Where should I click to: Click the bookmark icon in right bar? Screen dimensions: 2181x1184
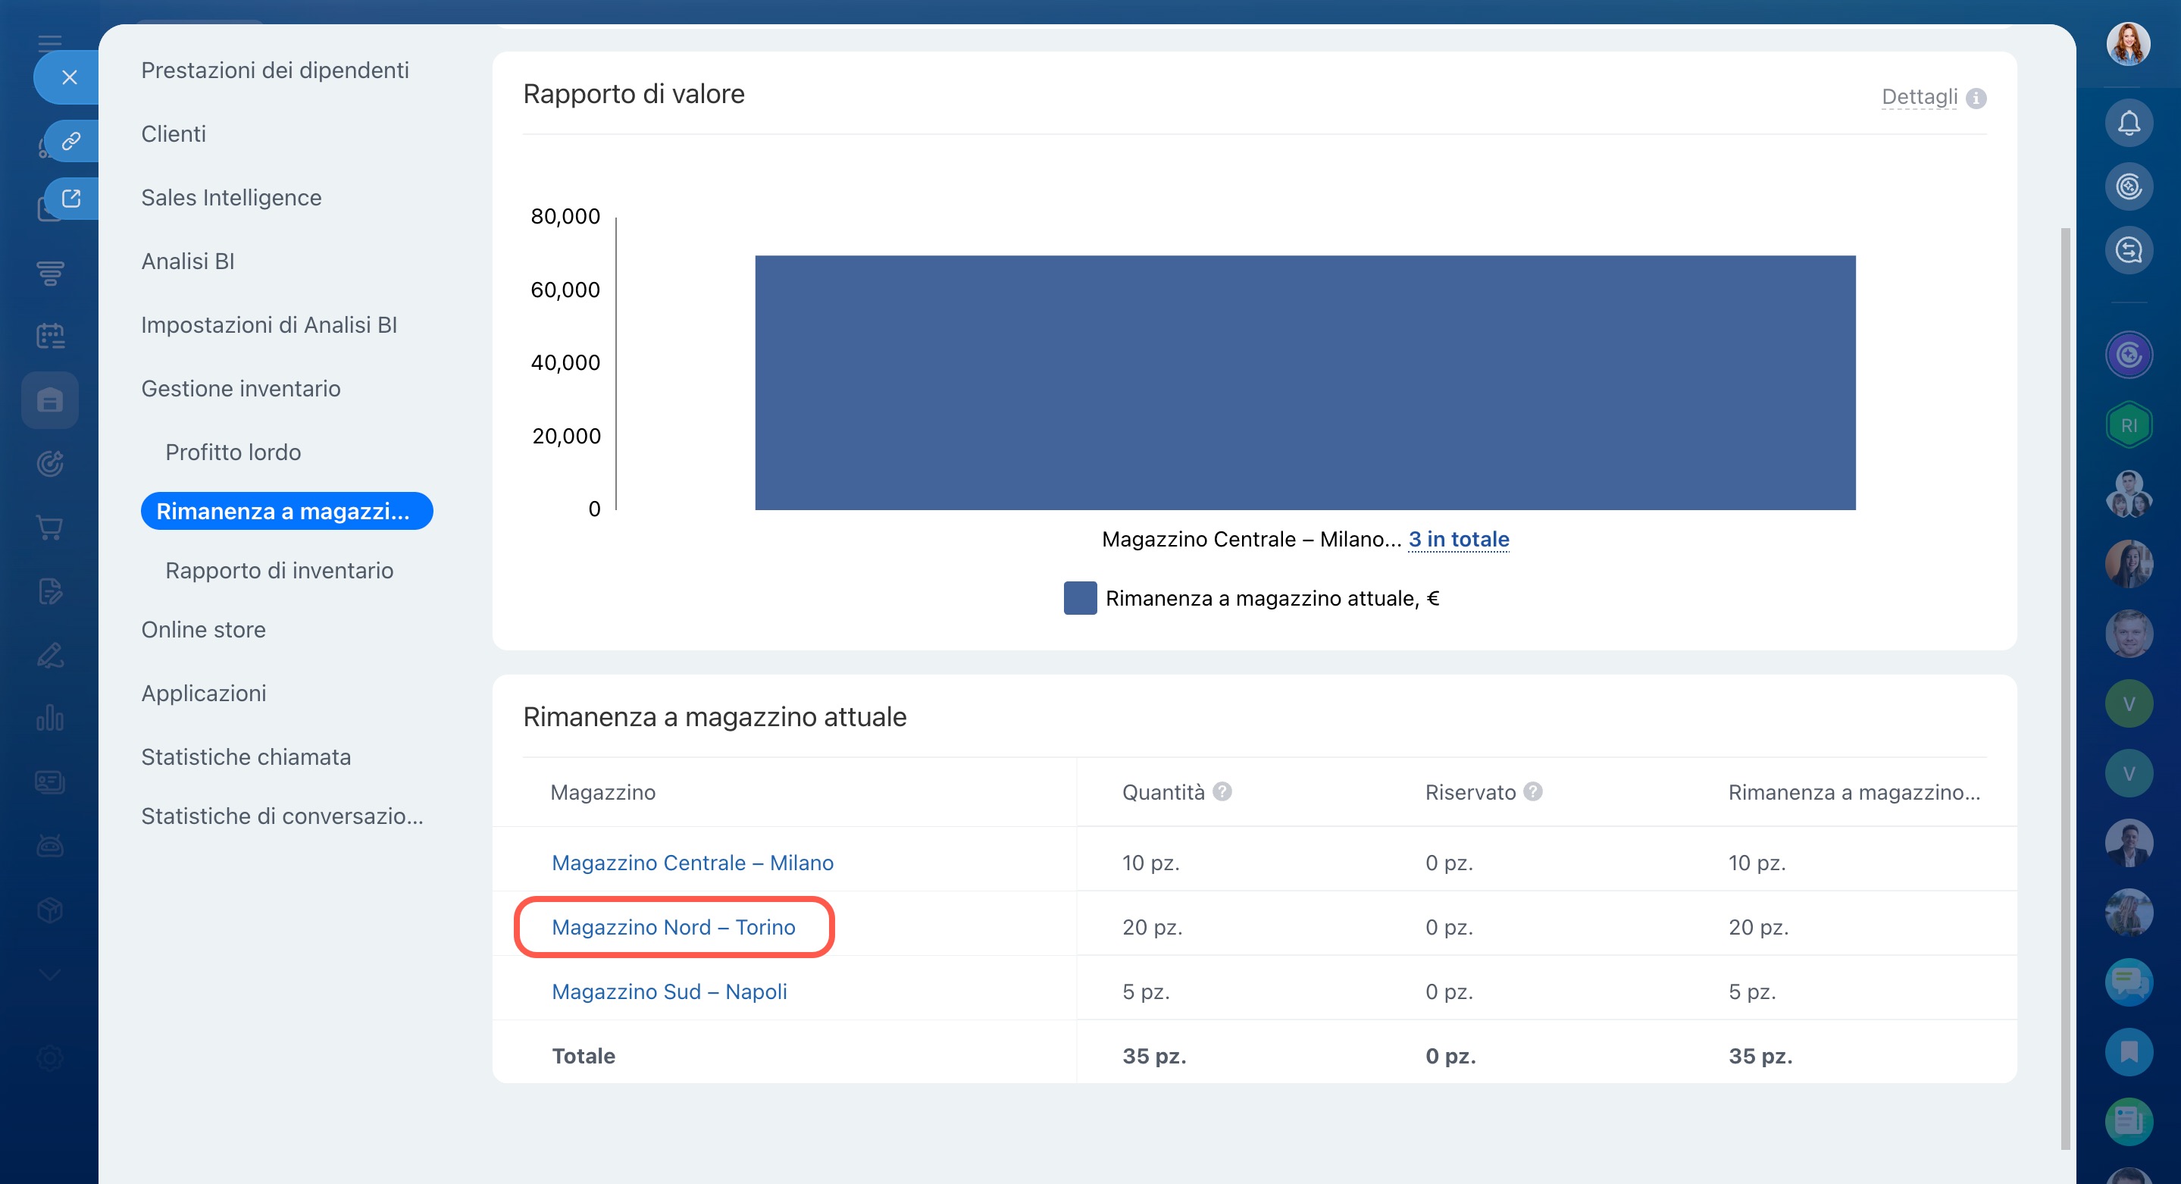tap(2128, 1051)
